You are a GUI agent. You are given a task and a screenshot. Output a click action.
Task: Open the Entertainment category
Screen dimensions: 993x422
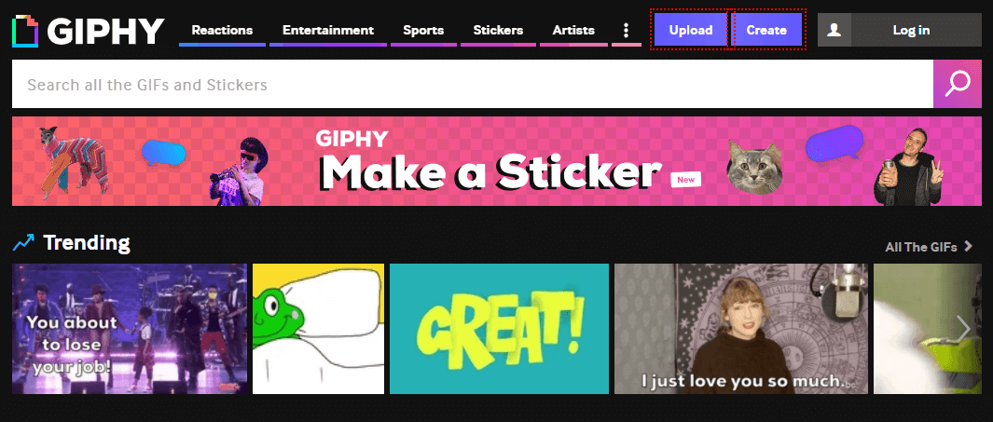click(328, 31)
